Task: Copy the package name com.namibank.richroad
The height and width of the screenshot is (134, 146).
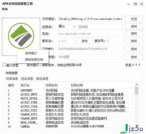Action: pos(134,34)
